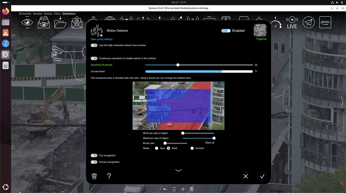Enable Car recognition toggle
Viewport: 346px width, 193px height.
point(94,156)
